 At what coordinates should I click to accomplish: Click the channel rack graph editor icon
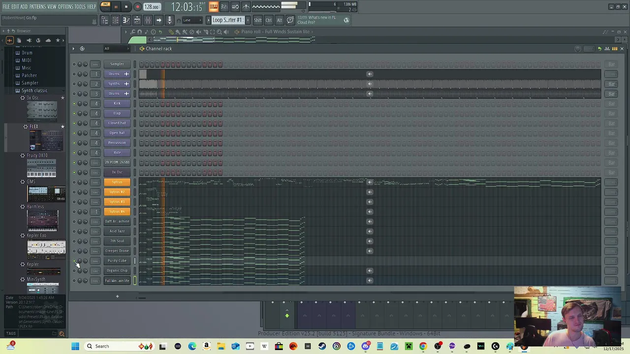607,49
